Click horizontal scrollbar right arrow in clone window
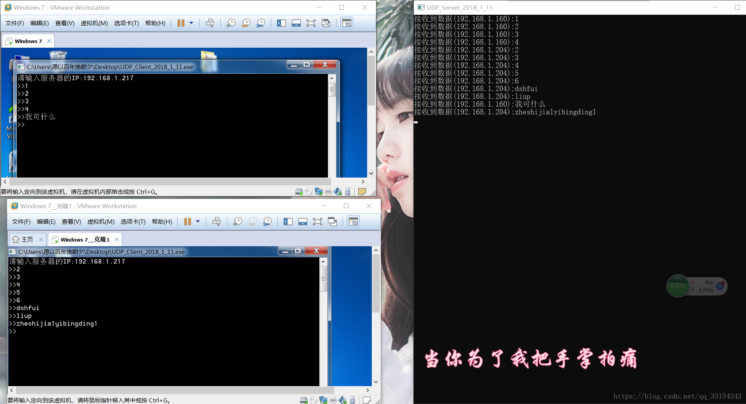Screen dimensions: 746x404 [368, 390]
